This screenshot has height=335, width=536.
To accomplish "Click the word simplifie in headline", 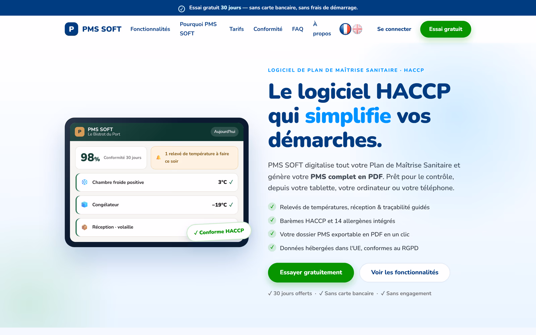I will [348, 116].
